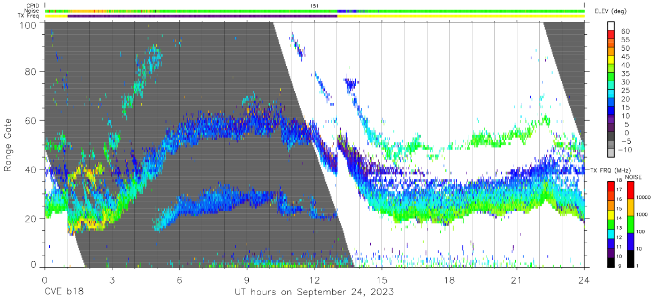
Task: Select yellow segment of elevation color bar
Action: tap(612, 60)
